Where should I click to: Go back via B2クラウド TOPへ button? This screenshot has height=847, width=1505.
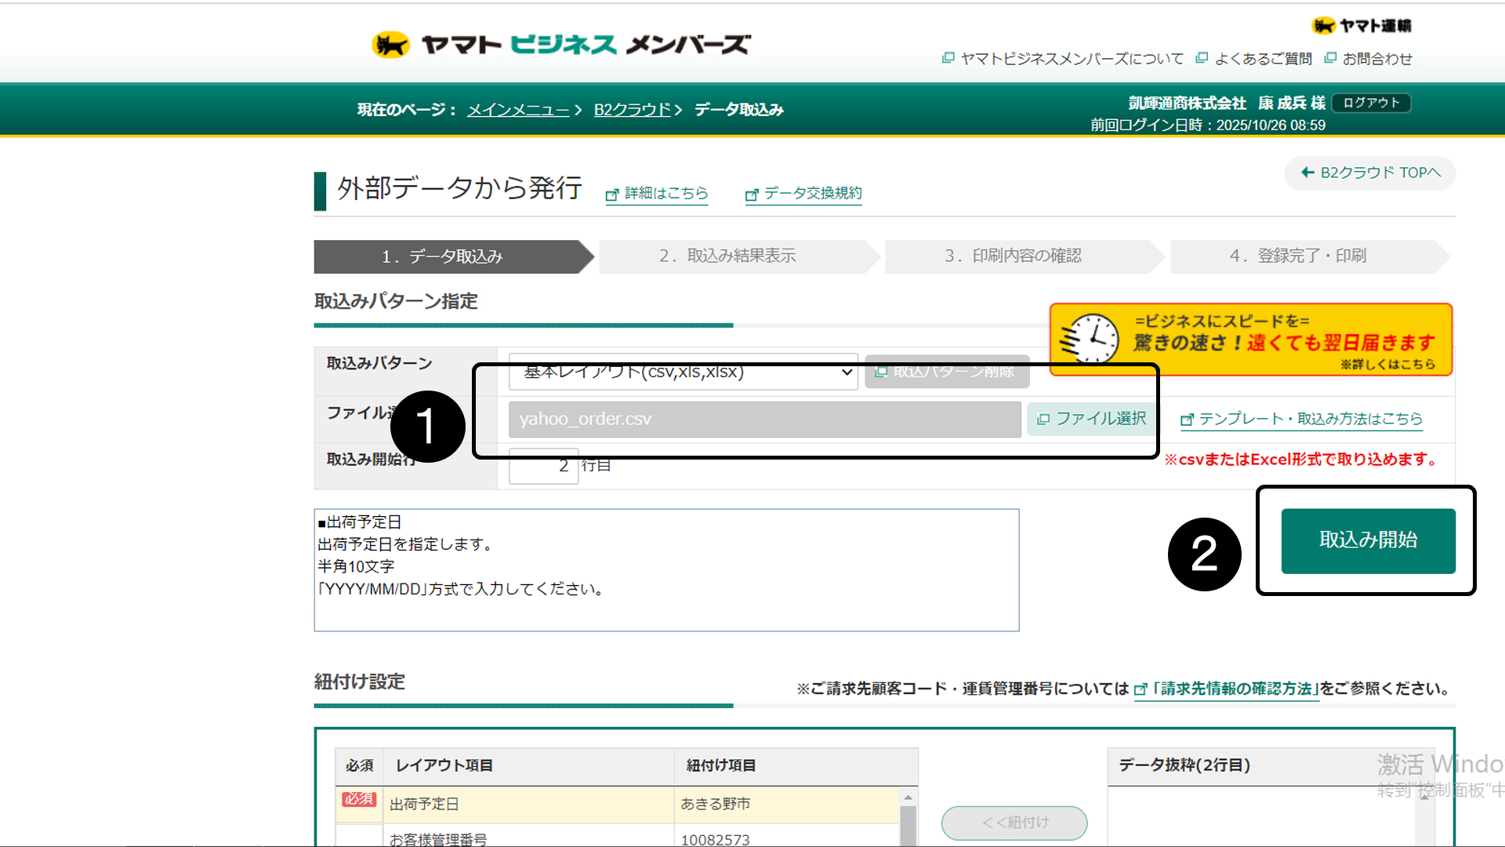[1369, 173]
